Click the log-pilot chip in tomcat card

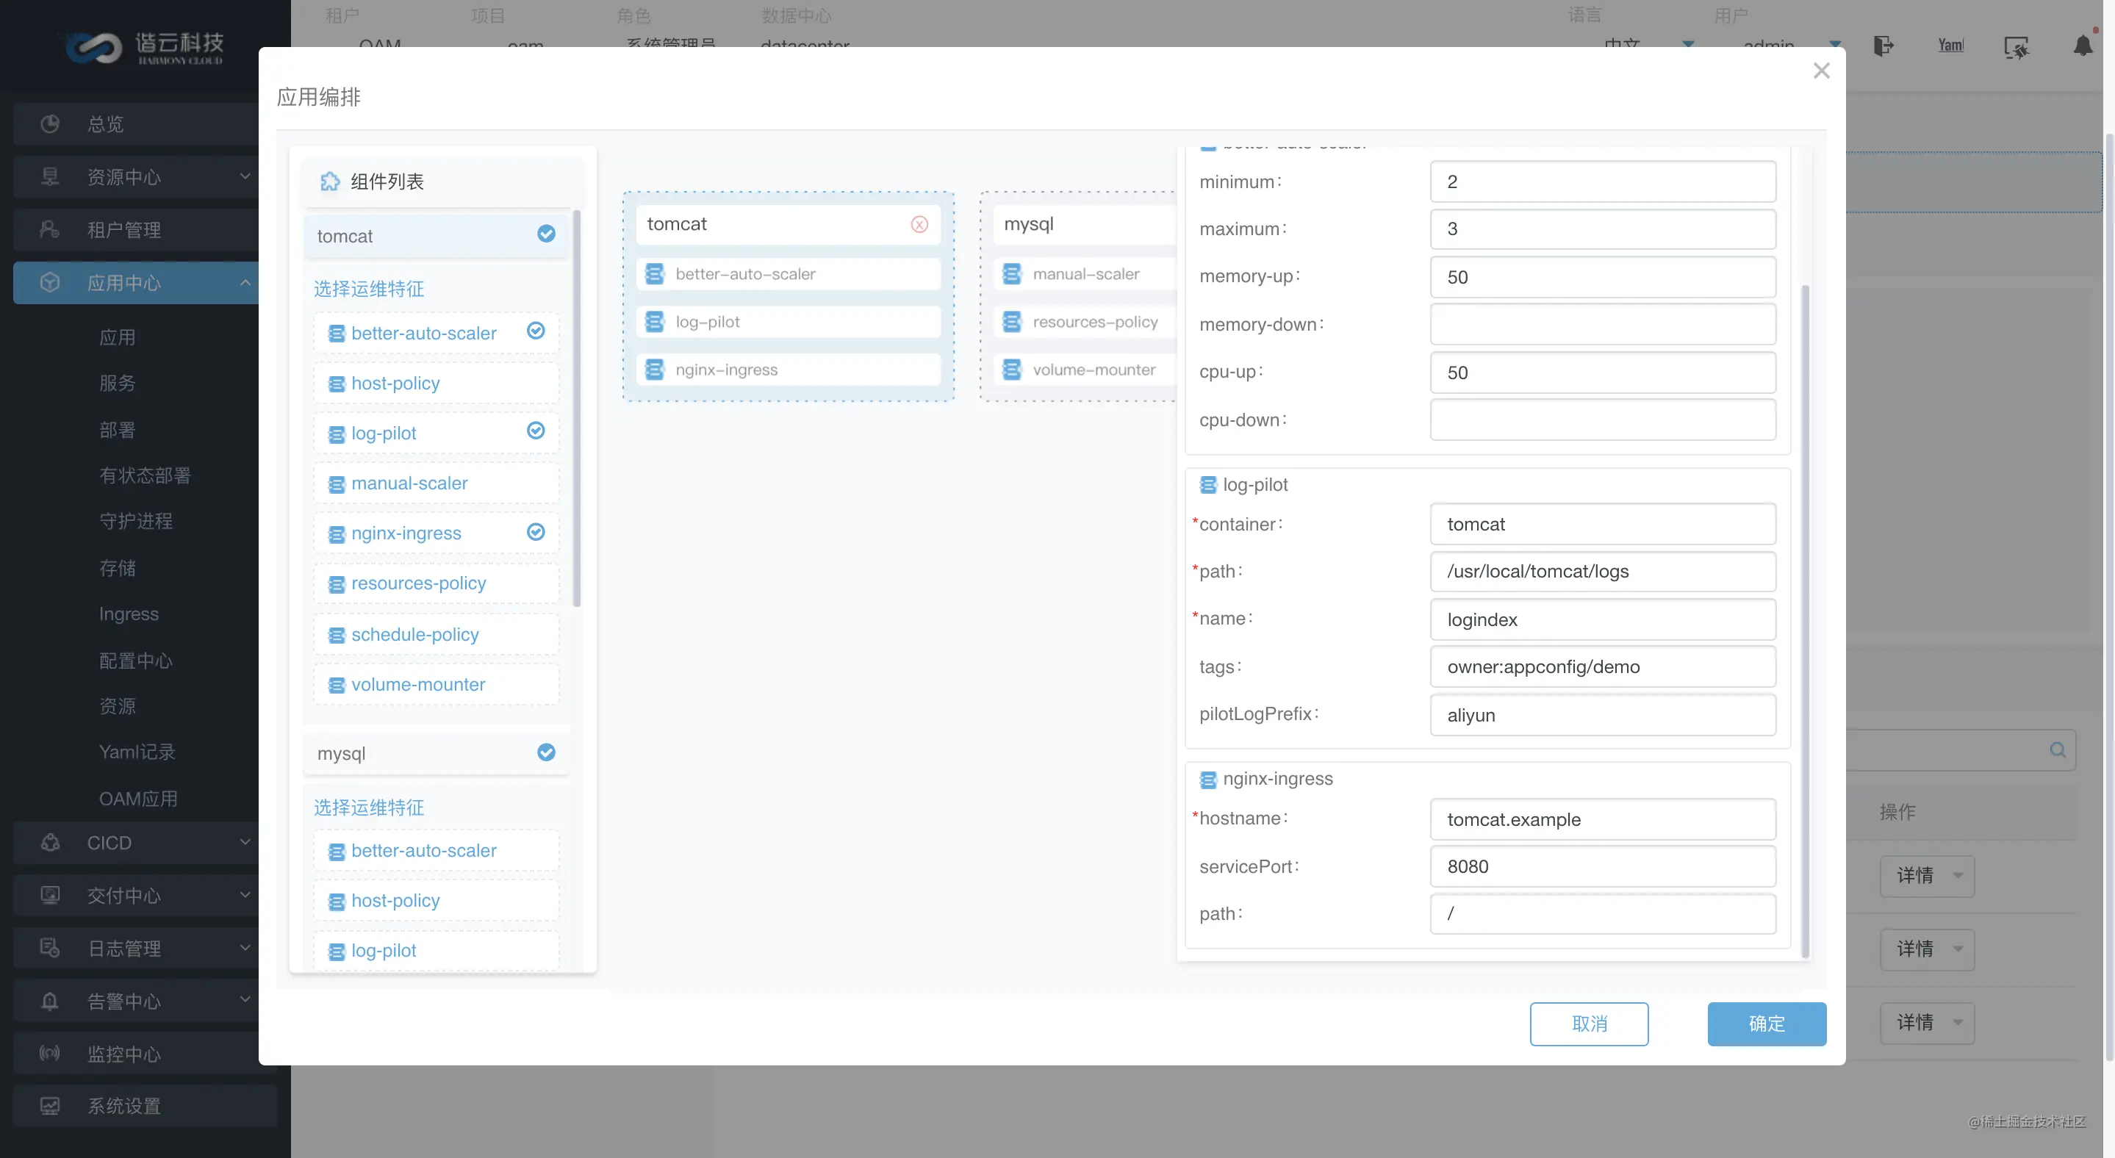click(789, 322)
